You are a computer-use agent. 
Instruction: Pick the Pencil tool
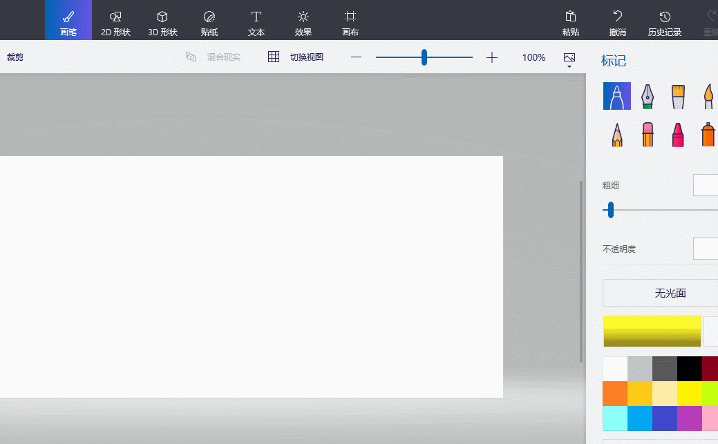(x=617, y=135)
